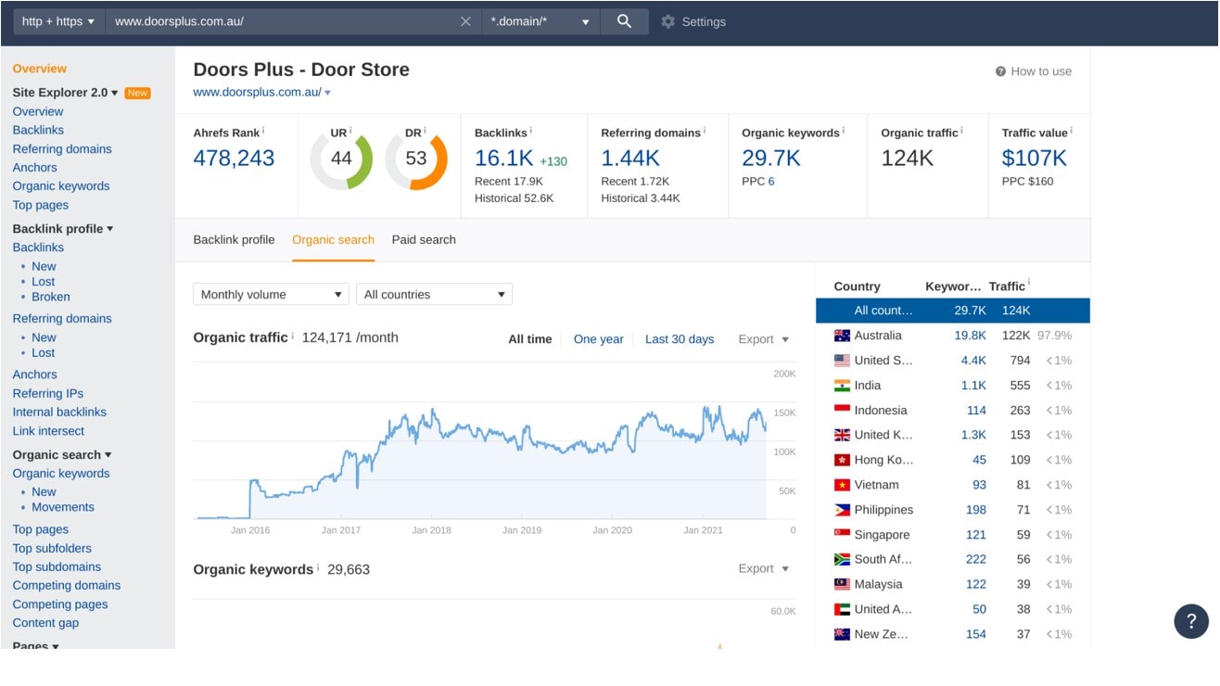Viewport: 1220px width, 686px height.
Task: Clear the URL with the X icon
Action: (465, 21)
